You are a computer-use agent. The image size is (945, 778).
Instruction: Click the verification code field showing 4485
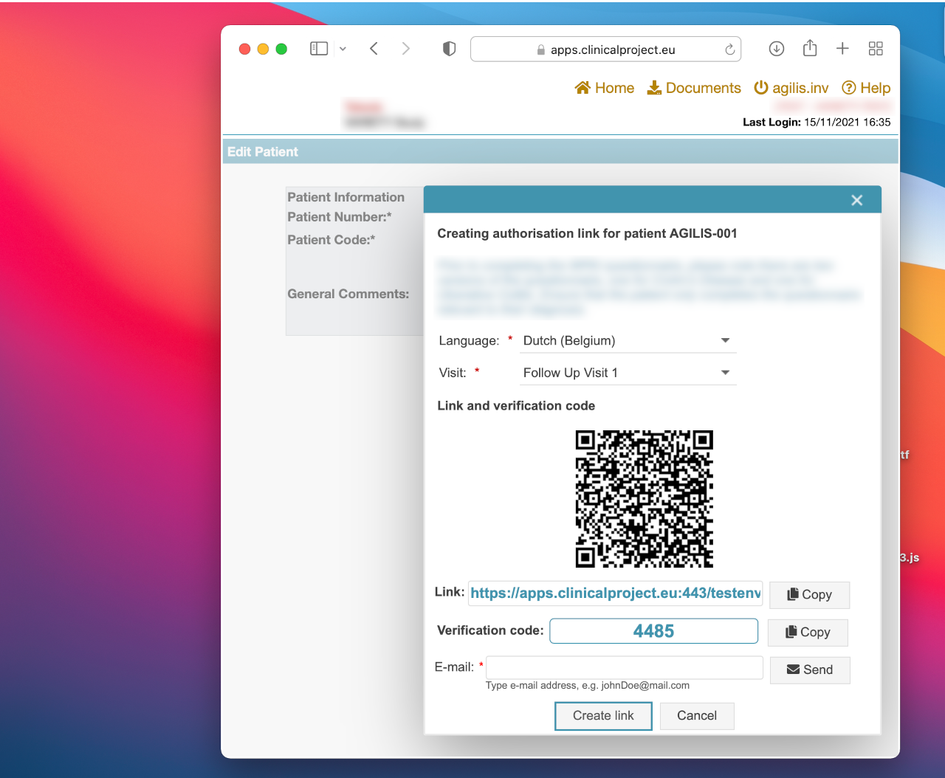tap(653, 631)
